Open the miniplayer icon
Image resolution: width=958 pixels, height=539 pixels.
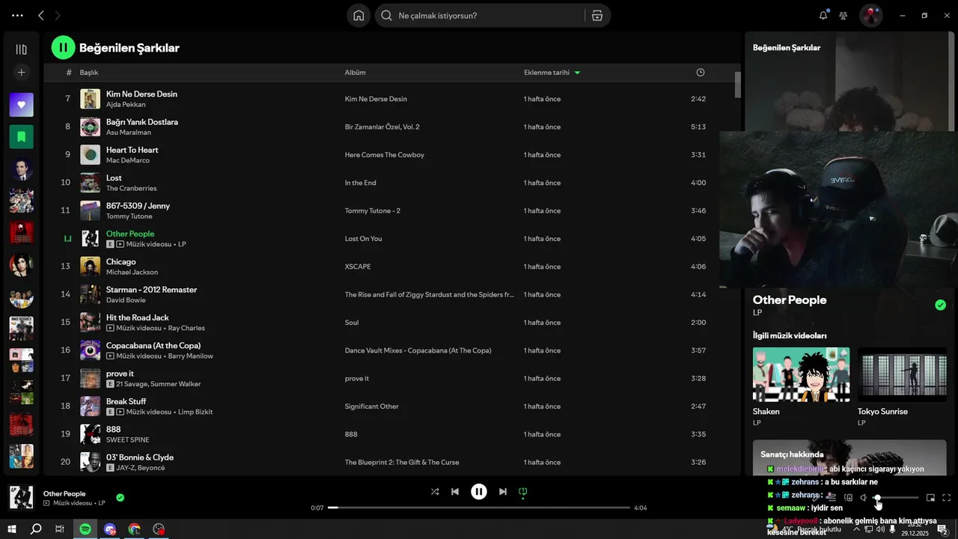point(930,497)
